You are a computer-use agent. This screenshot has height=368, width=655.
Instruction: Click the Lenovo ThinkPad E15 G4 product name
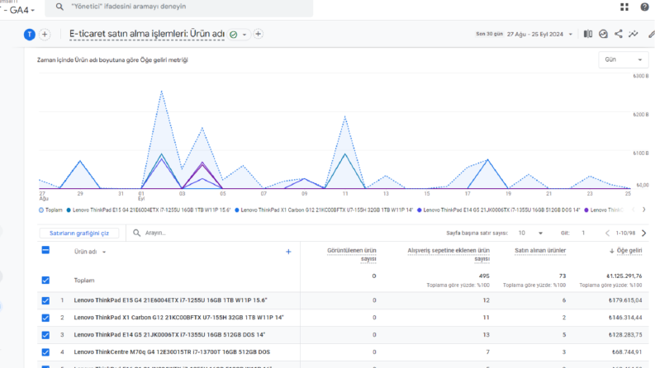coord(170,300)
